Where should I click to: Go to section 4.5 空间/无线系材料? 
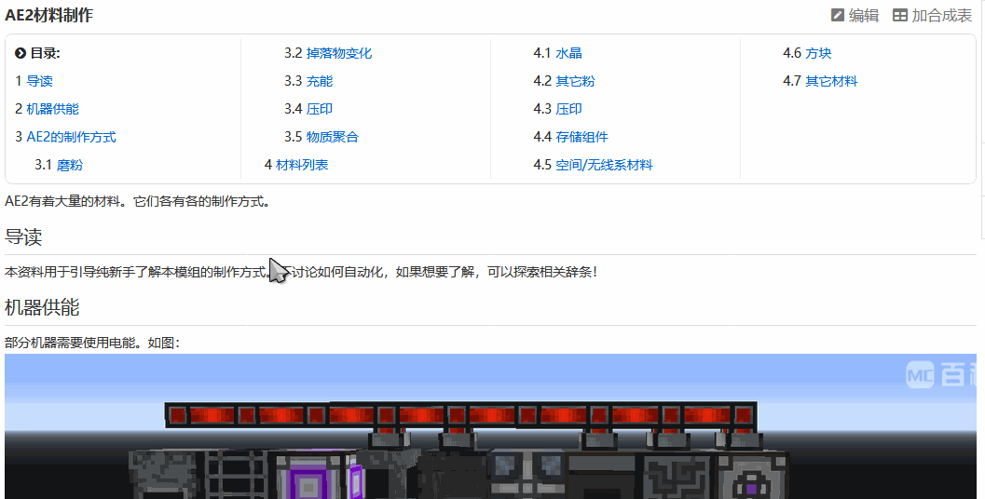[604, 165]
